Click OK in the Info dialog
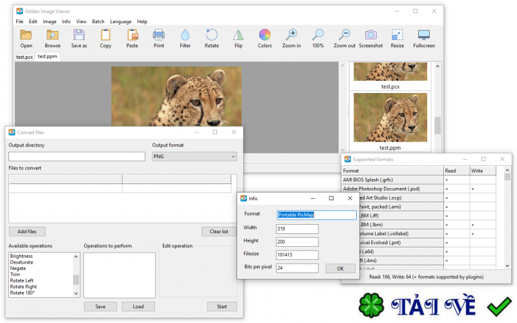This screenshot has height=323, width=517. pos(339,268)
